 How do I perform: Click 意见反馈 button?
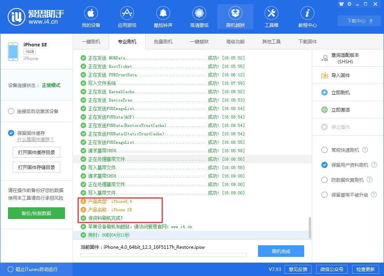pos(298,269)
